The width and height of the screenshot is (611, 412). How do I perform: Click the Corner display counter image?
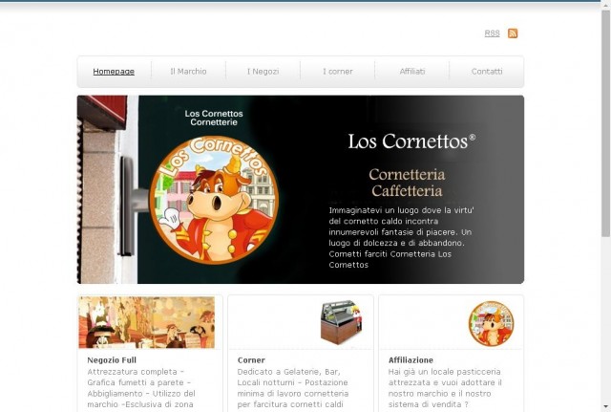coord(342,322)
